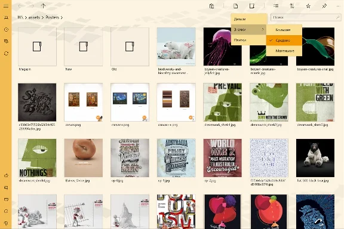Select the ISM typographic poster thumbnail

pos(176,212)
